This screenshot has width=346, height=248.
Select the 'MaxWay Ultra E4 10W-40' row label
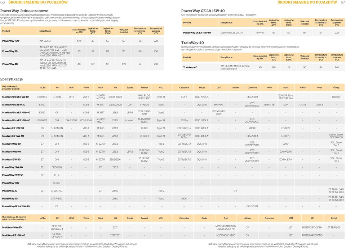coord(16,112)
